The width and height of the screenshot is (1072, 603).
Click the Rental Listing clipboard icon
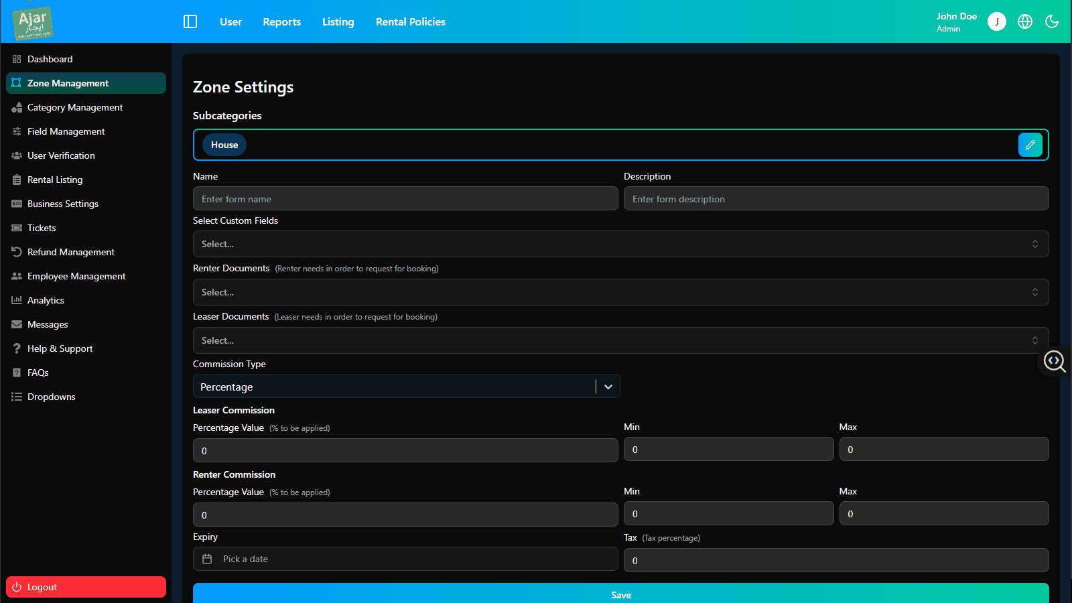(17, 180)
